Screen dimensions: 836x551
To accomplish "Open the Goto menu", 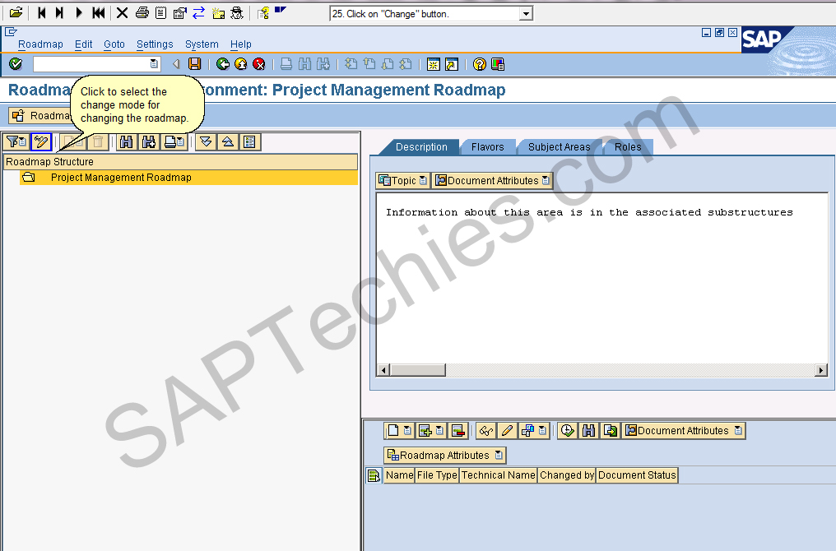I will [x=114, y=44].
